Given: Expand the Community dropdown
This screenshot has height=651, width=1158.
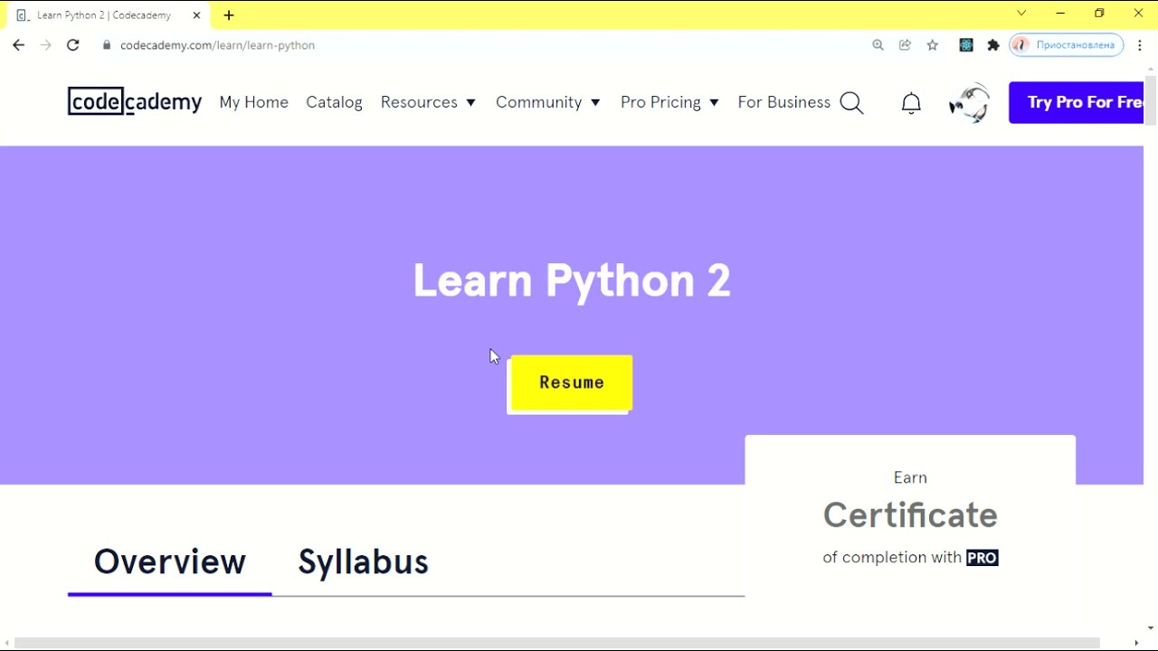Looking at the screenshot, I should [x=547, y=102].
